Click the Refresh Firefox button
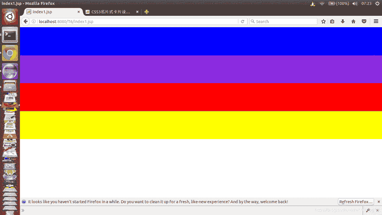The width and height of the screenshot is (382, 215). [x=356, y=202]
